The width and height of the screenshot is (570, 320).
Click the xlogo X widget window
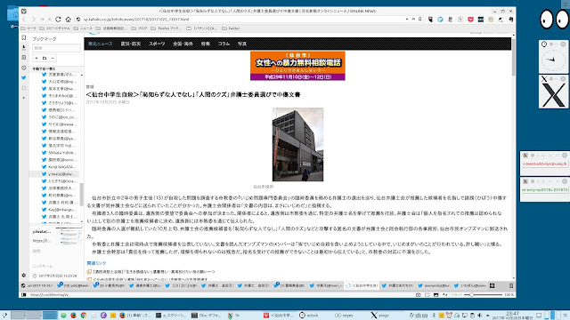pos(553,92)
